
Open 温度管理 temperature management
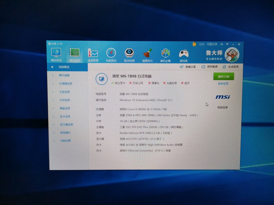[x=93, y=55]
